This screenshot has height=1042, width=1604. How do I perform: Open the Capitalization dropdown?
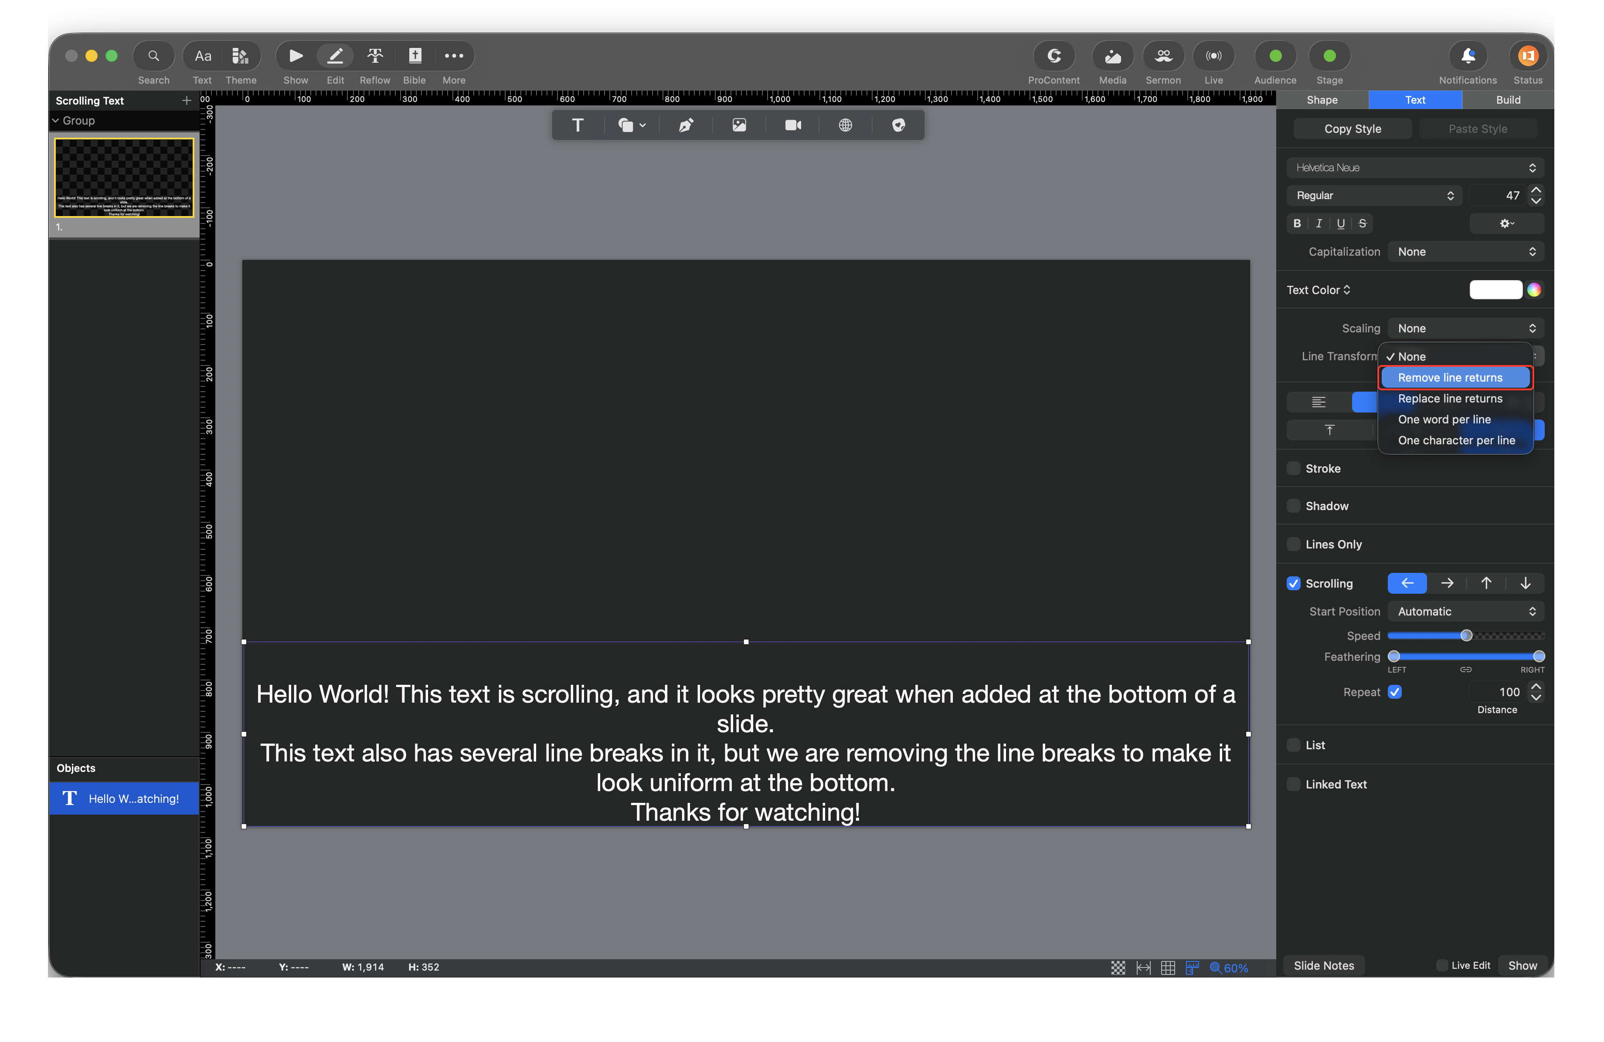coord(1465,251)
